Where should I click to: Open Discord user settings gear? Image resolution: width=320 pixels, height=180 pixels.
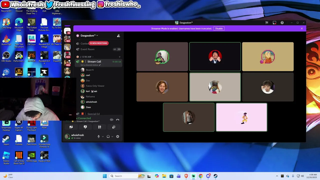(x=118, y=136)
